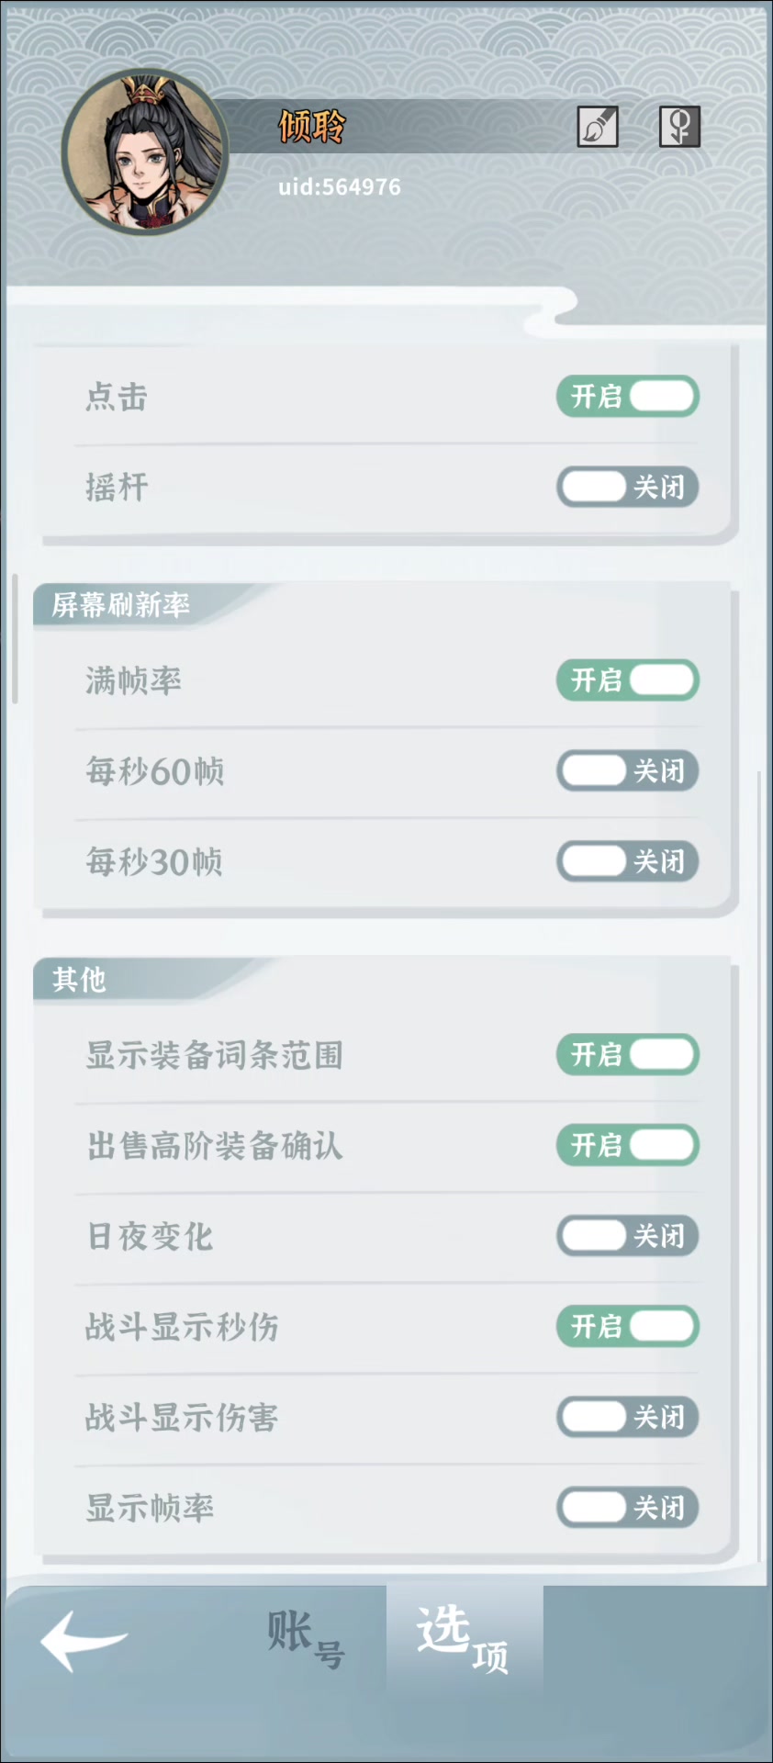The height and width of the screenshot is (1763, 773).
Task: Turn on the 日夜变化 toggle
Action: click(x=628, y=1236)
